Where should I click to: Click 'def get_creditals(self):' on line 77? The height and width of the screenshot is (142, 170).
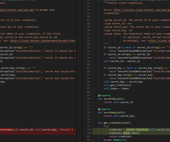tap(115, 123)
